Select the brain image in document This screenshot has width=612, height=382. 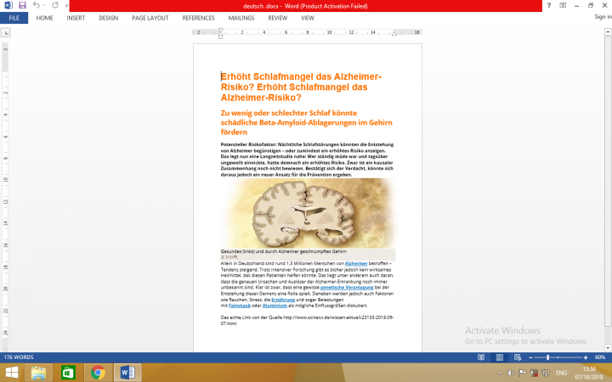tap(308, 214)
